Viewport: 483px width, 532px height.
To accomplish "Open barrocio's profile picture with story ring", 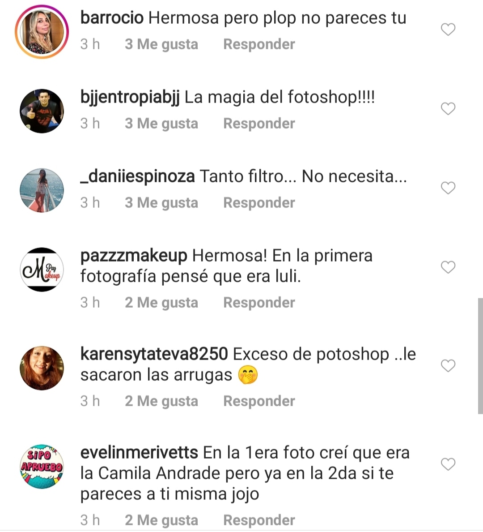I will pyautogui.click(x=42, y=32).
